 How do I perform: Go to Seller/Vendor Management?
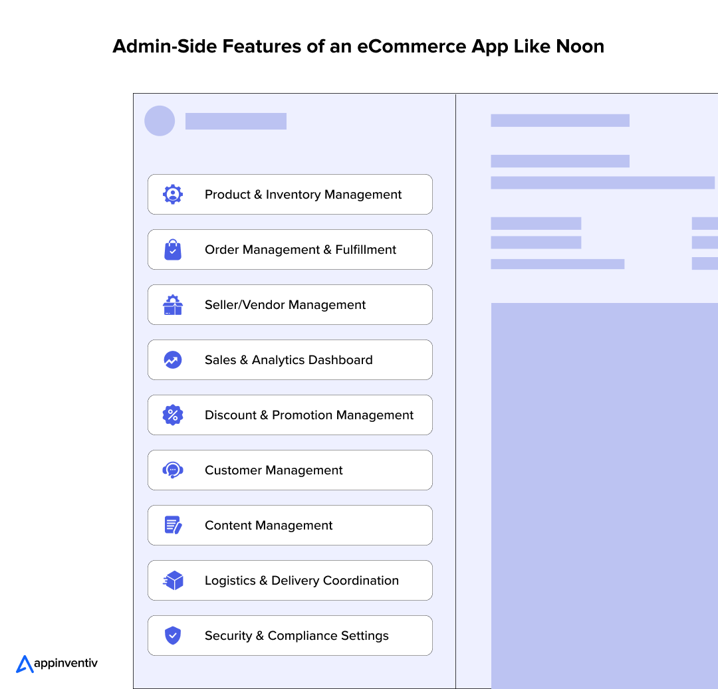click(x=290, y=305)
